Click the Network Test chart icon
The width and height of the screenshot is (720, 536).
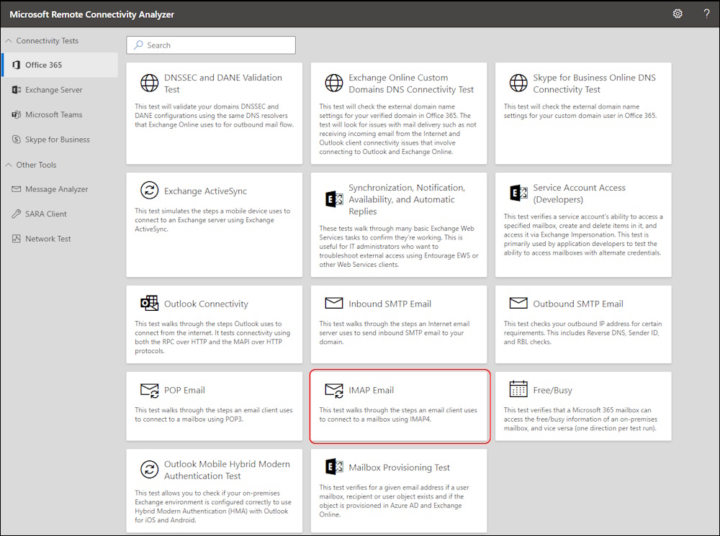click(16, 239)
